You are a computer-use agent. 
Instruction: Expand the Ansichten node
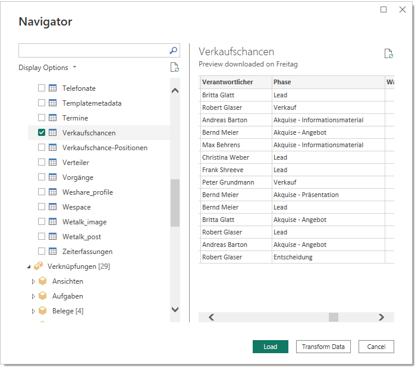[33, 281]
